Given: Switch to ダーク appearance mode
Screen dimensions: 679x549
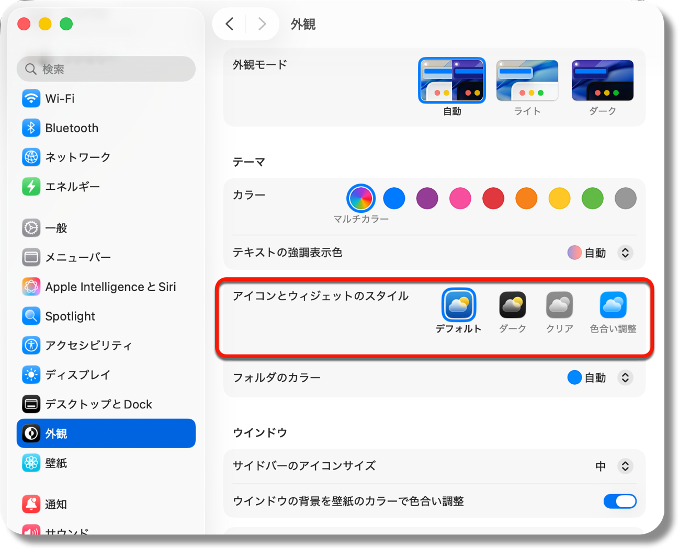Looking at the screenshot, I should [602, 80].
